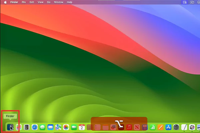Open the Window menu

[59, 2]
